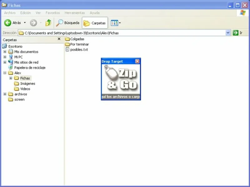This screenshot has height=187, width=250.
Task: Expand Mis sitios de red node
Action: [5, 62]
